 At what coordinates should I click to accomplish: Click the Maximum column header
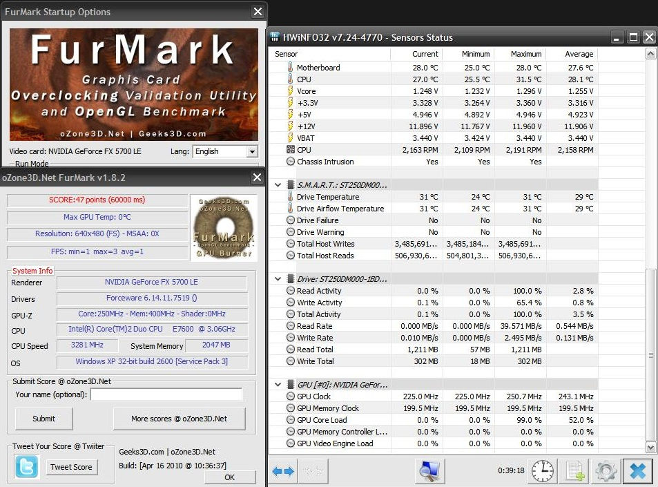coord(521,54)
